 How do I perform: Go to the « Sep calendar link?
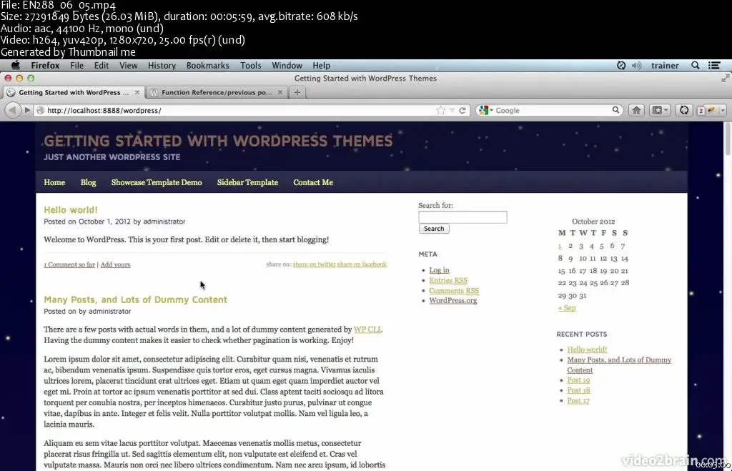click(x=567, y=308)
